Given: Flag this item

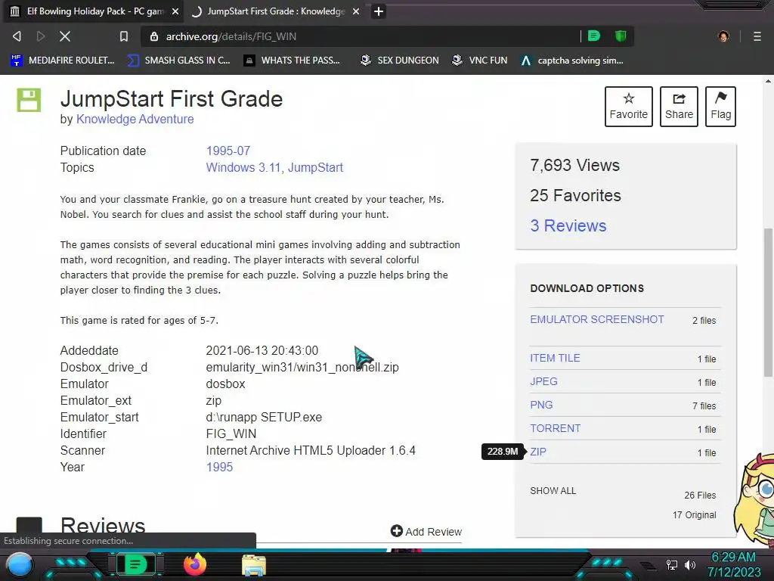Looking at the screenshot, I should tap(720, 107).
